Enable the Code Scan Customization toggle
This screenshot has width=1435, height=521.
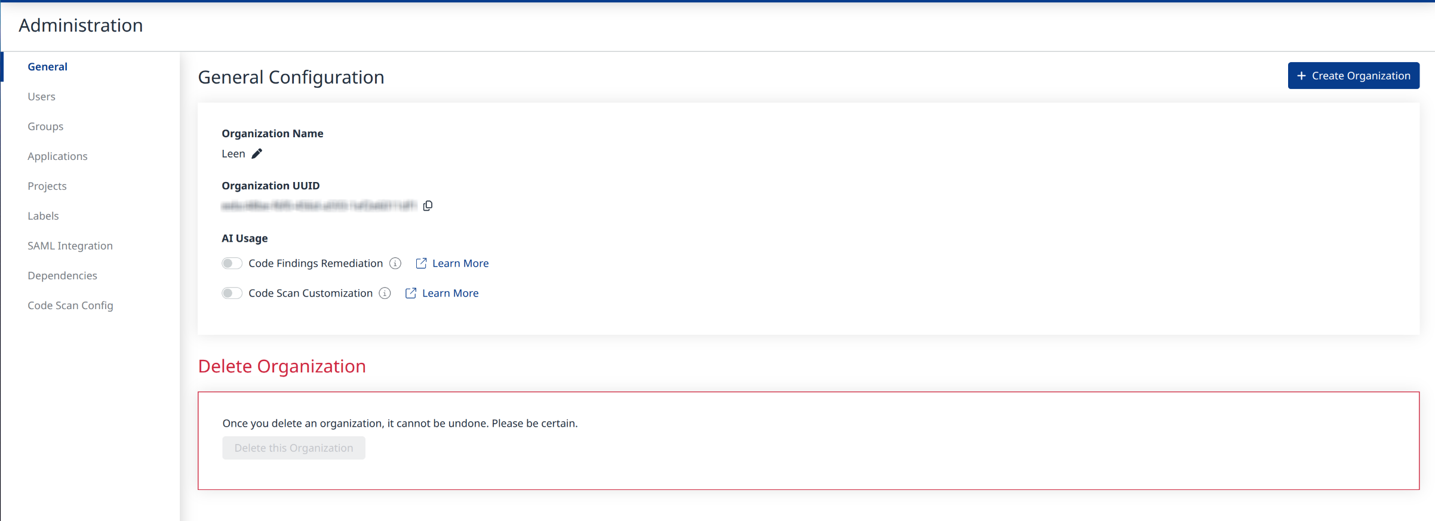click(232, 293)
